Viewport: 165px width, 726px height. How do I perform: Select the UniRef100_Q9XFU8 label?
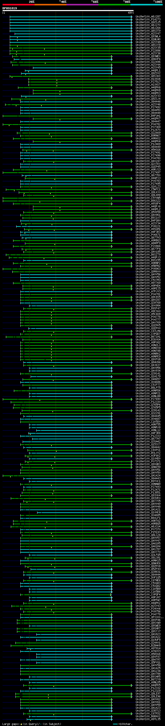coord(148,359)
